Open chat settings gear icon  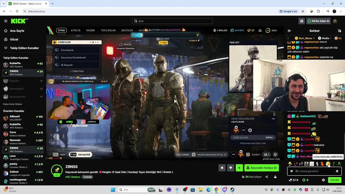[323, 180]
